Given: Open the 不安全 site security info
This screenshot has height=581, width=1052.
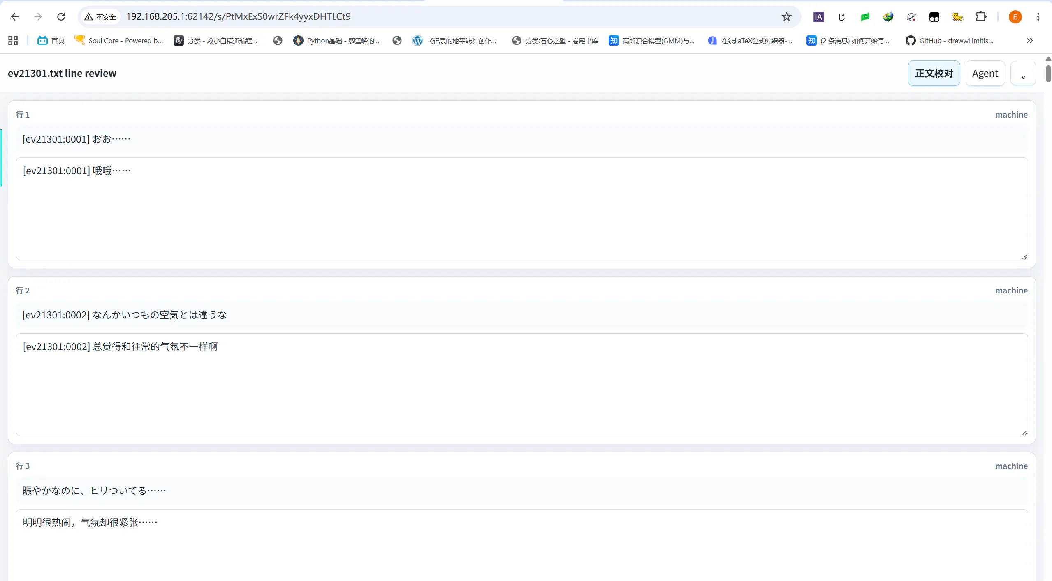Looking at the screenshot, I should (x=100, y=16).
